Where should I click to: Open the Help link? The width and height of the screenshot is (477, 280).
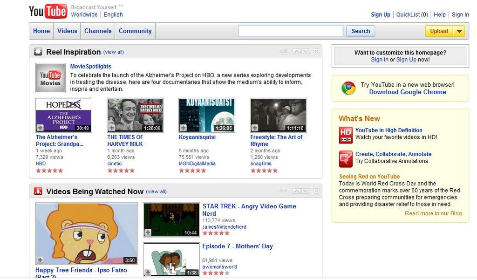[x=440, y=14]
